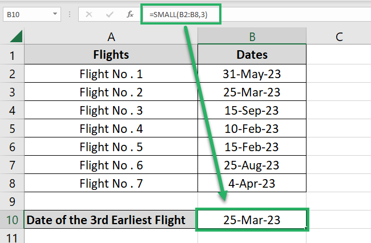Open Insert Function fx dialog

pyautogui.click(x=130, y=14)
